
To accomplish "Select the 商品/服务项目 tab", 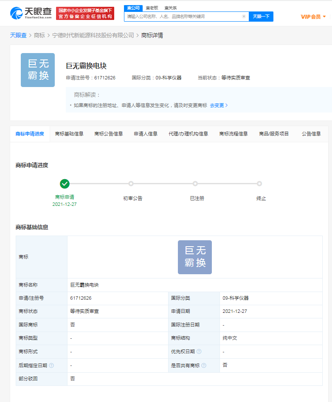I will (274, 134).
